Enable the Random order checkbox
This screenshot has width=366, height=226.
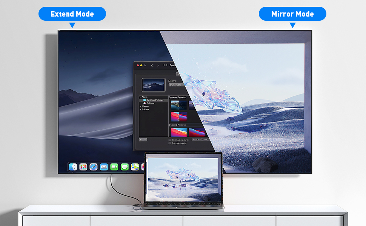click(170, 143)
